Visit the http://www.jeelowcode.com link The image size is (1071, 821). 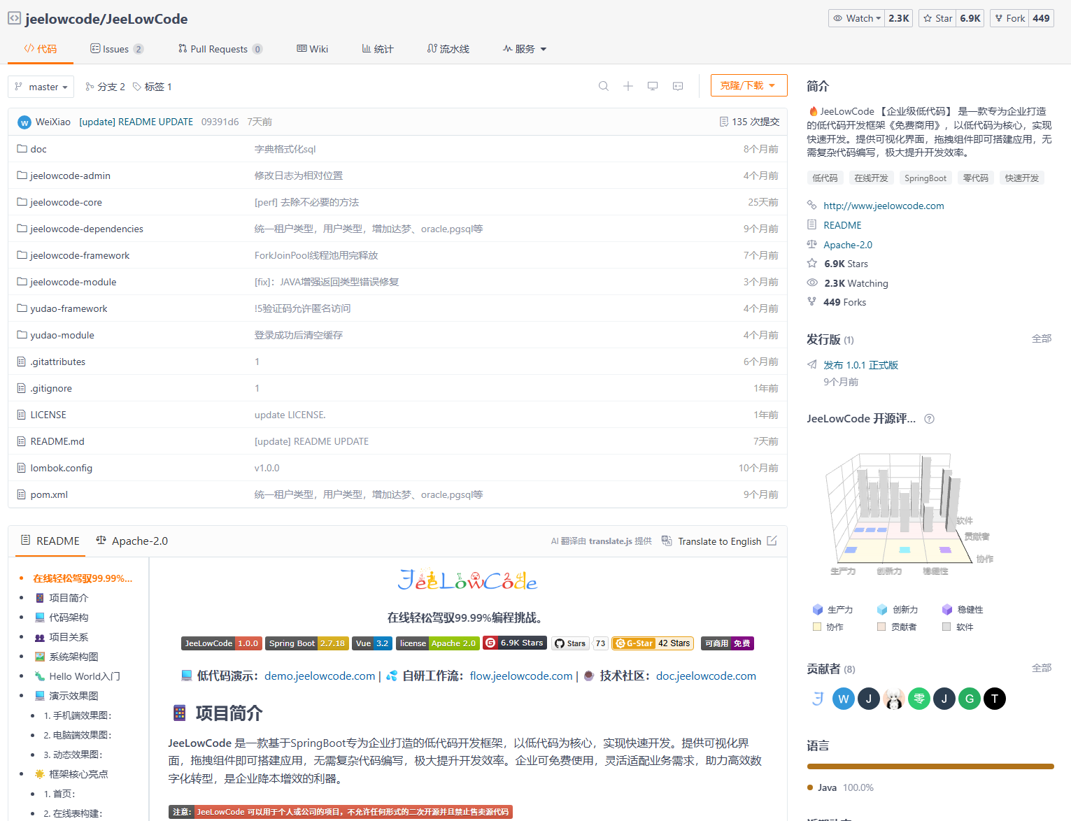(x=884, y=205)
